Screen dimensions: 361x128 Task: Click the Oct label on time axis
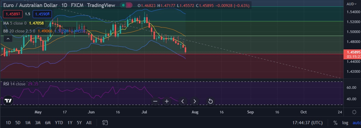tap(304, 112)
